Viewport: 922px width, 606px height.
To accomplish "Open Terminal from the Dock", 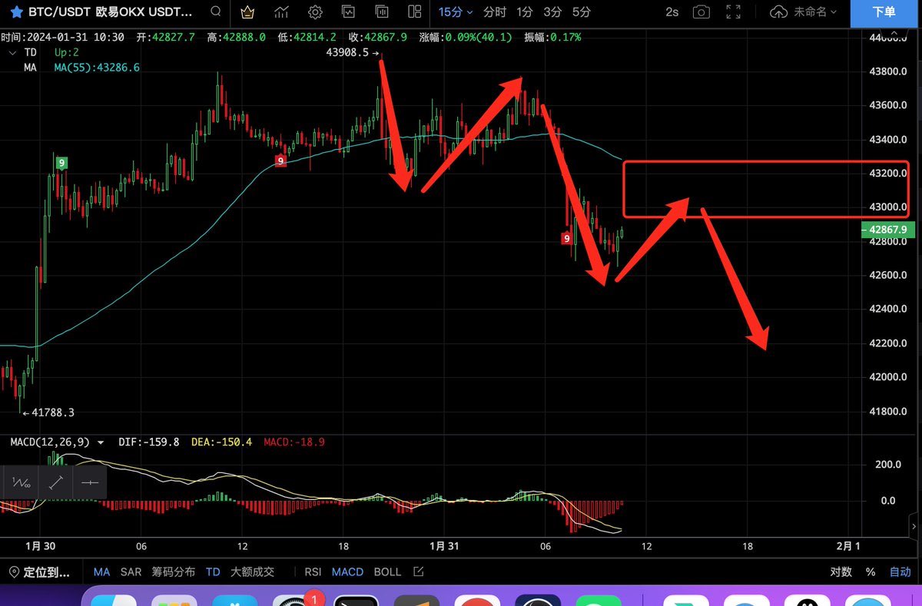I will pyautogui.click(x=356, y=600).
